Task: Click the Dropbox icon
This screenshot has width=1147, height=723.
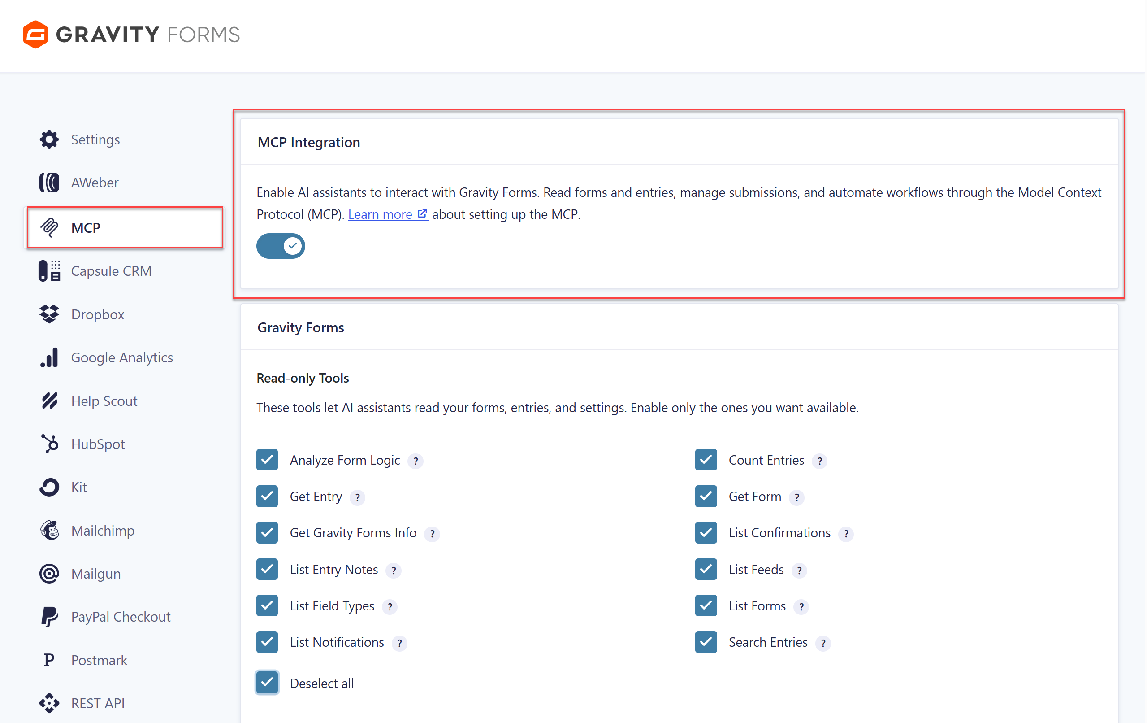Action: click(x=49, y=314)
